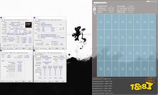
Task: Select first log line ProcessPriority Up #1
Action: point(102,79)
